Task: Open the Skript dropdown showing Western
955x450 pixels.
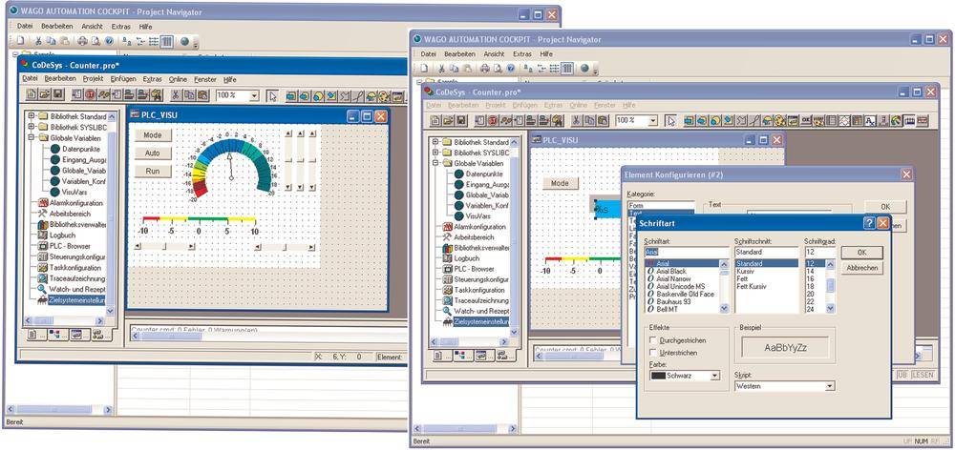Action: 829,386
